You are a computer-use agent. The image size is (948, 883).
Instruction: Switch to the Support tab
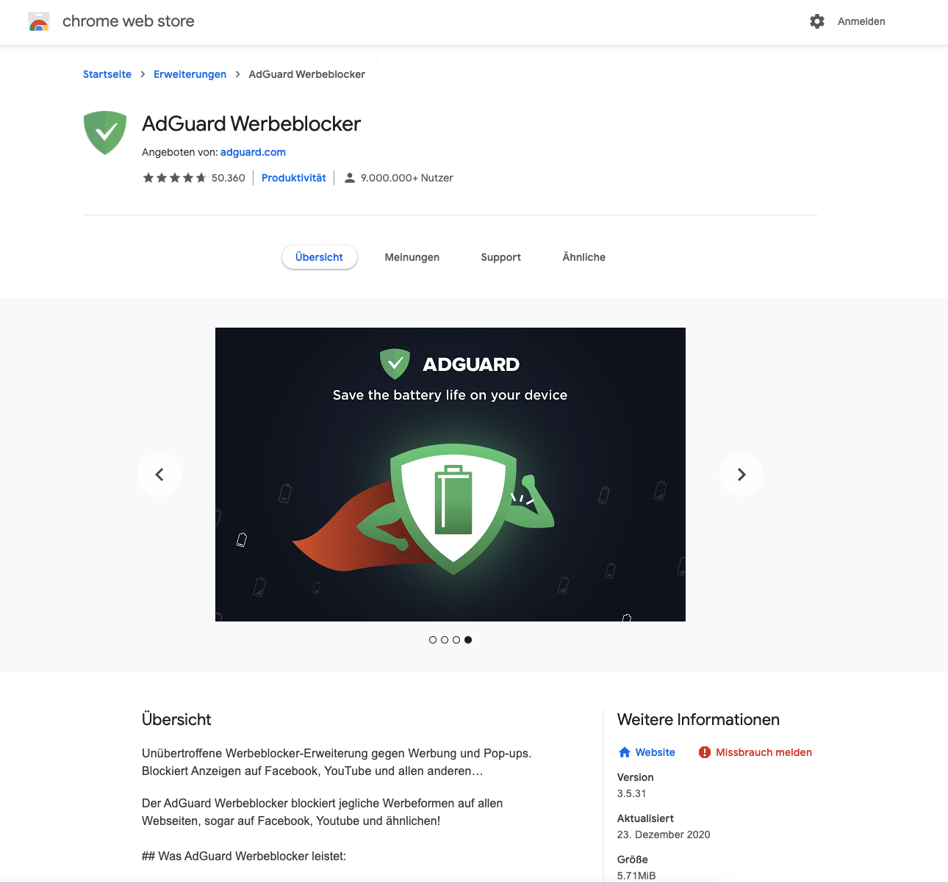[501, 257]
